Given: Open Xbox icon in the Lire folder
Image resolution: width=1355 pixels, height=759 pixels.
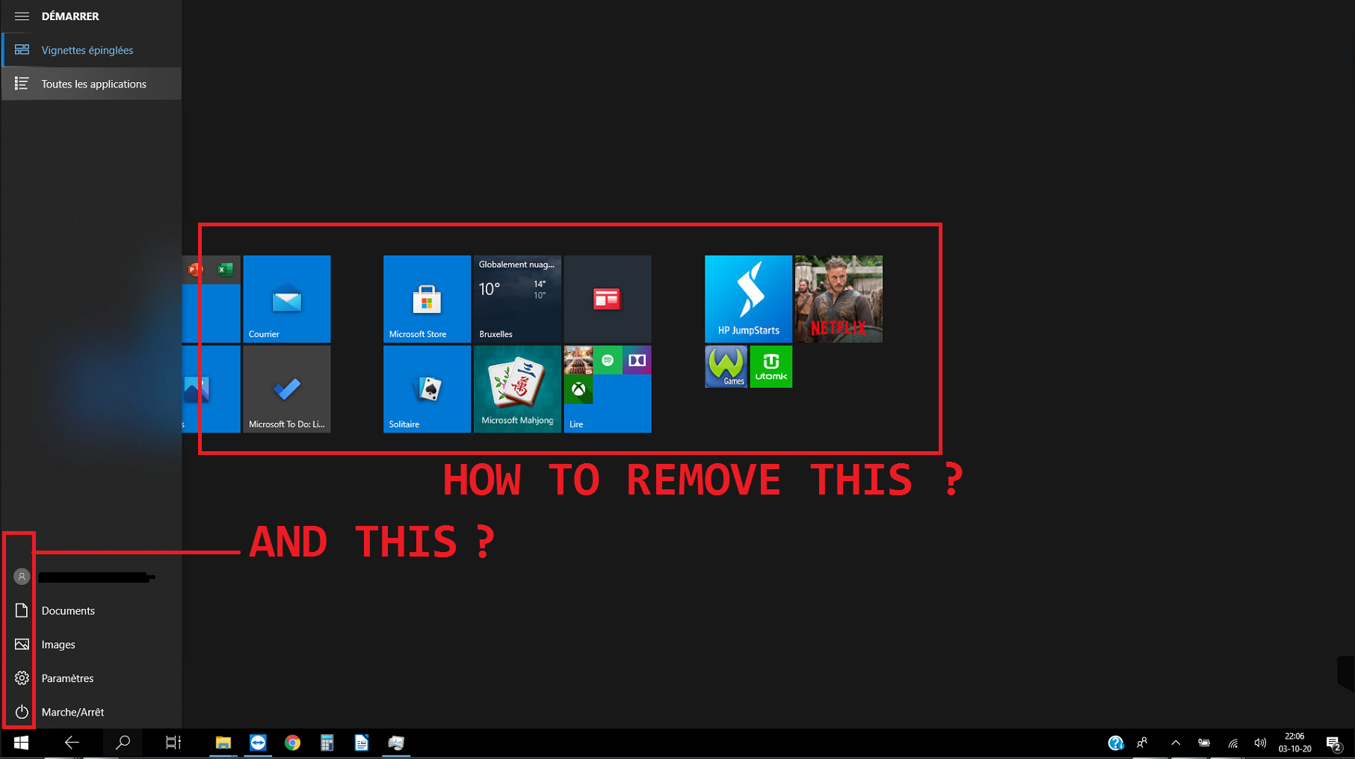Looking at the screenshot, I should [578, 389].
